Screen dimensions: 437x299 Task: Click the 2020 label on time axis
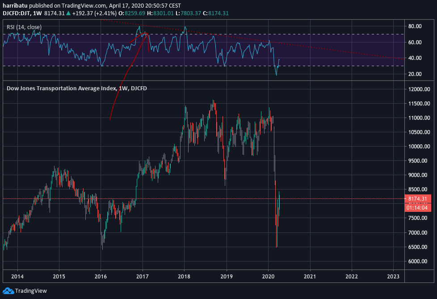pos(269,276)
